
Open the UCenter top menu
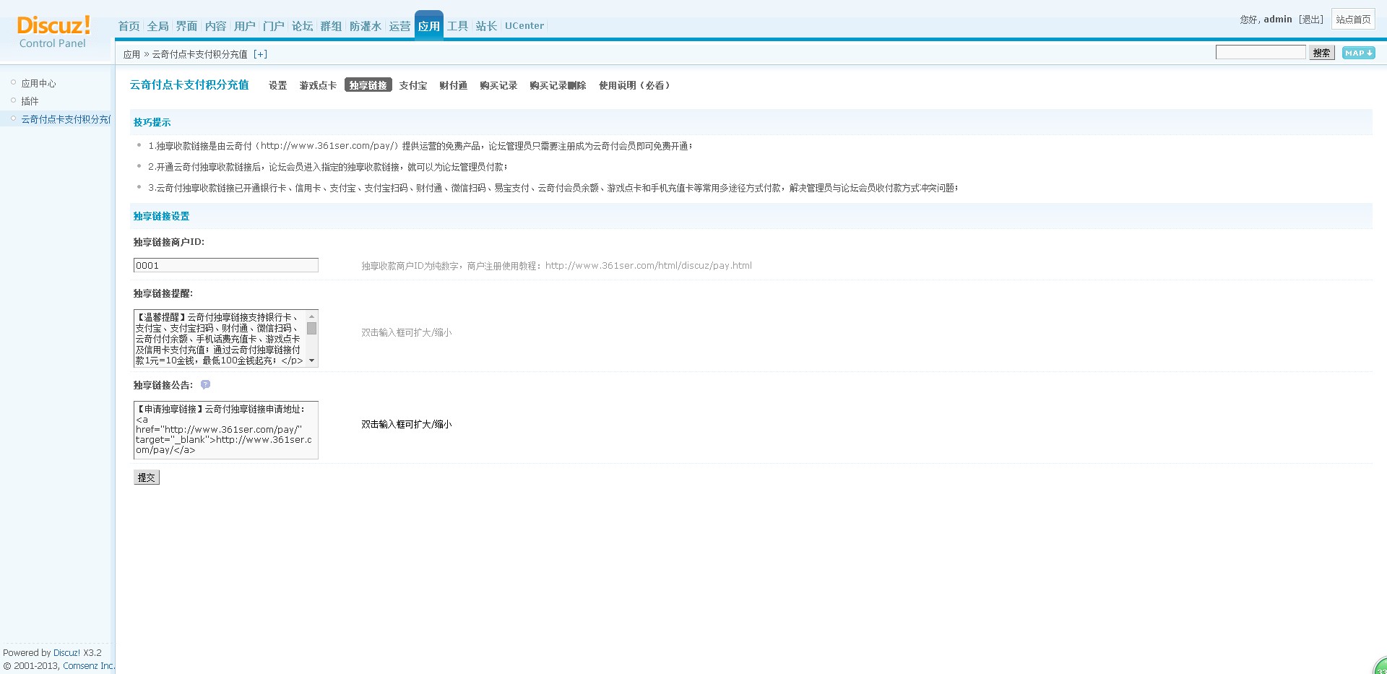524,26
